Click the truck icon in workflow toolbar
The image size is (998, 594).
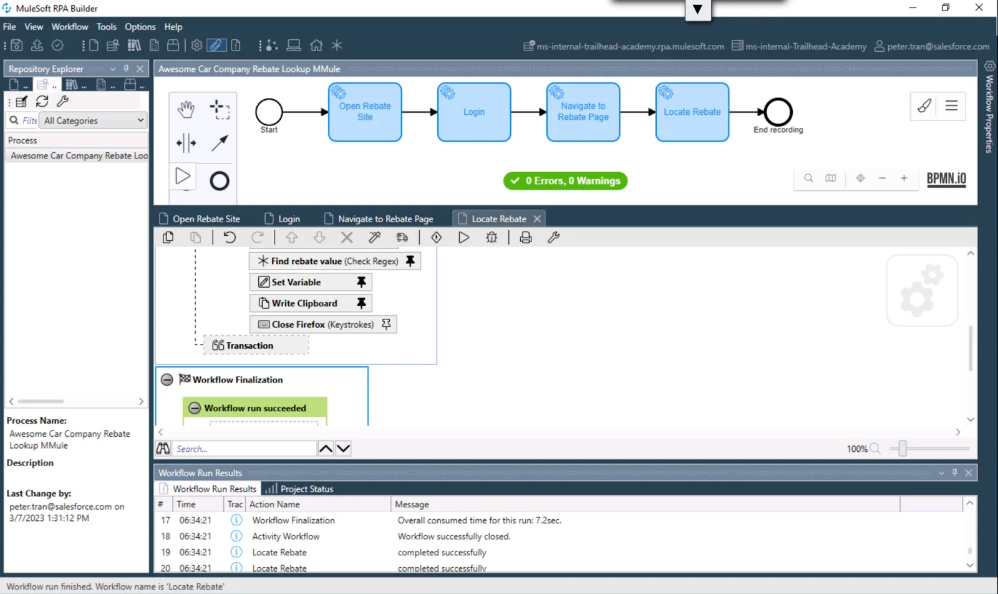402,238
